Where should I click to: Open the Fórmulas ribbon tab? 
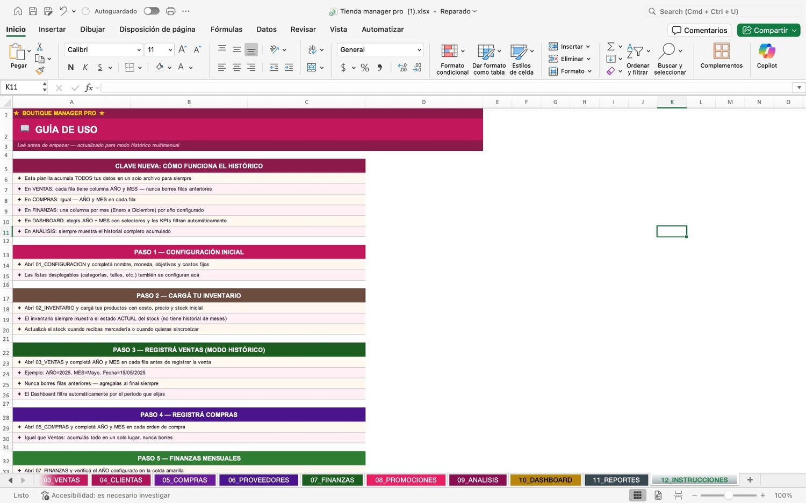pyautogui.click(x=226, y=30)
